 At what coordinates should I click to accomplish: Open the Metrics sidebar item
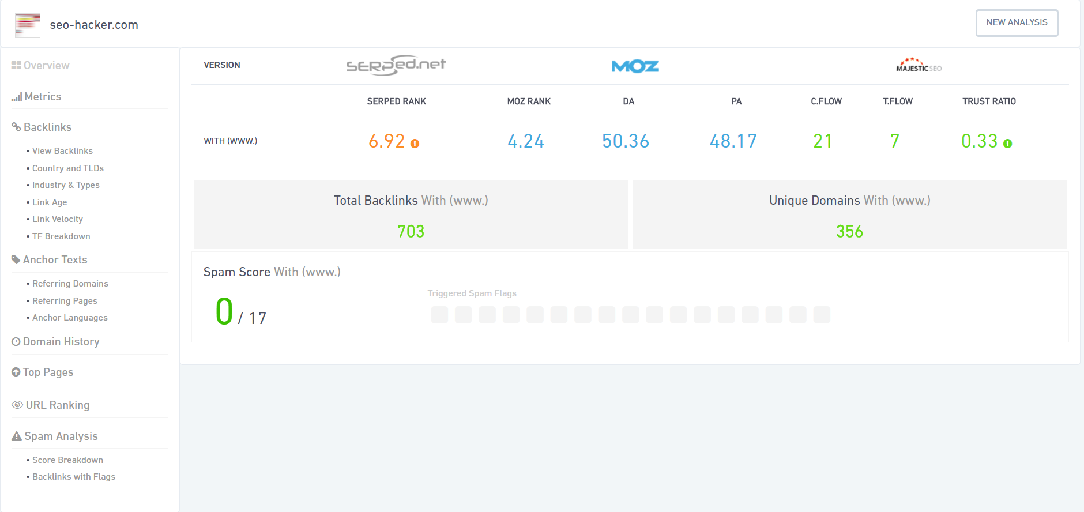point(42,97)
